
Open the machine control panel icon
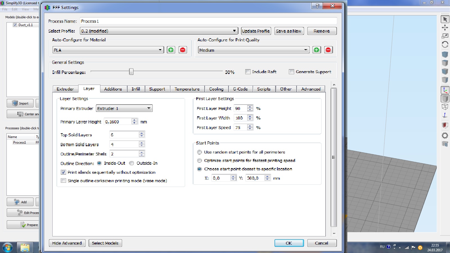(445, 144)
